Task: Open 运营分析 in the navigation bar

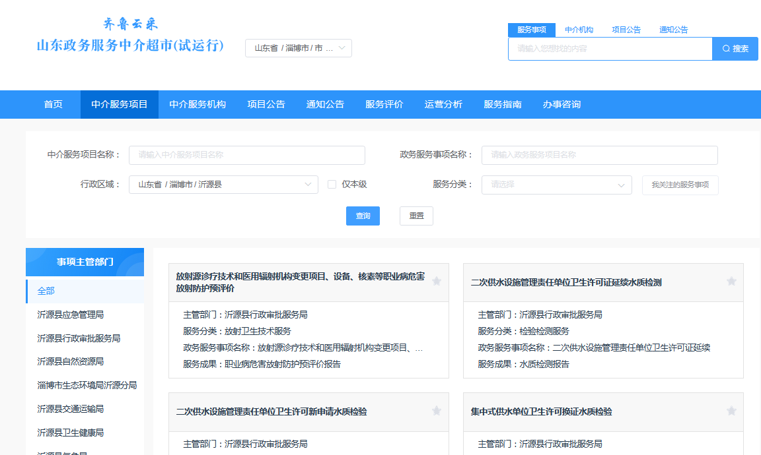Action: (x=443, y=105)
